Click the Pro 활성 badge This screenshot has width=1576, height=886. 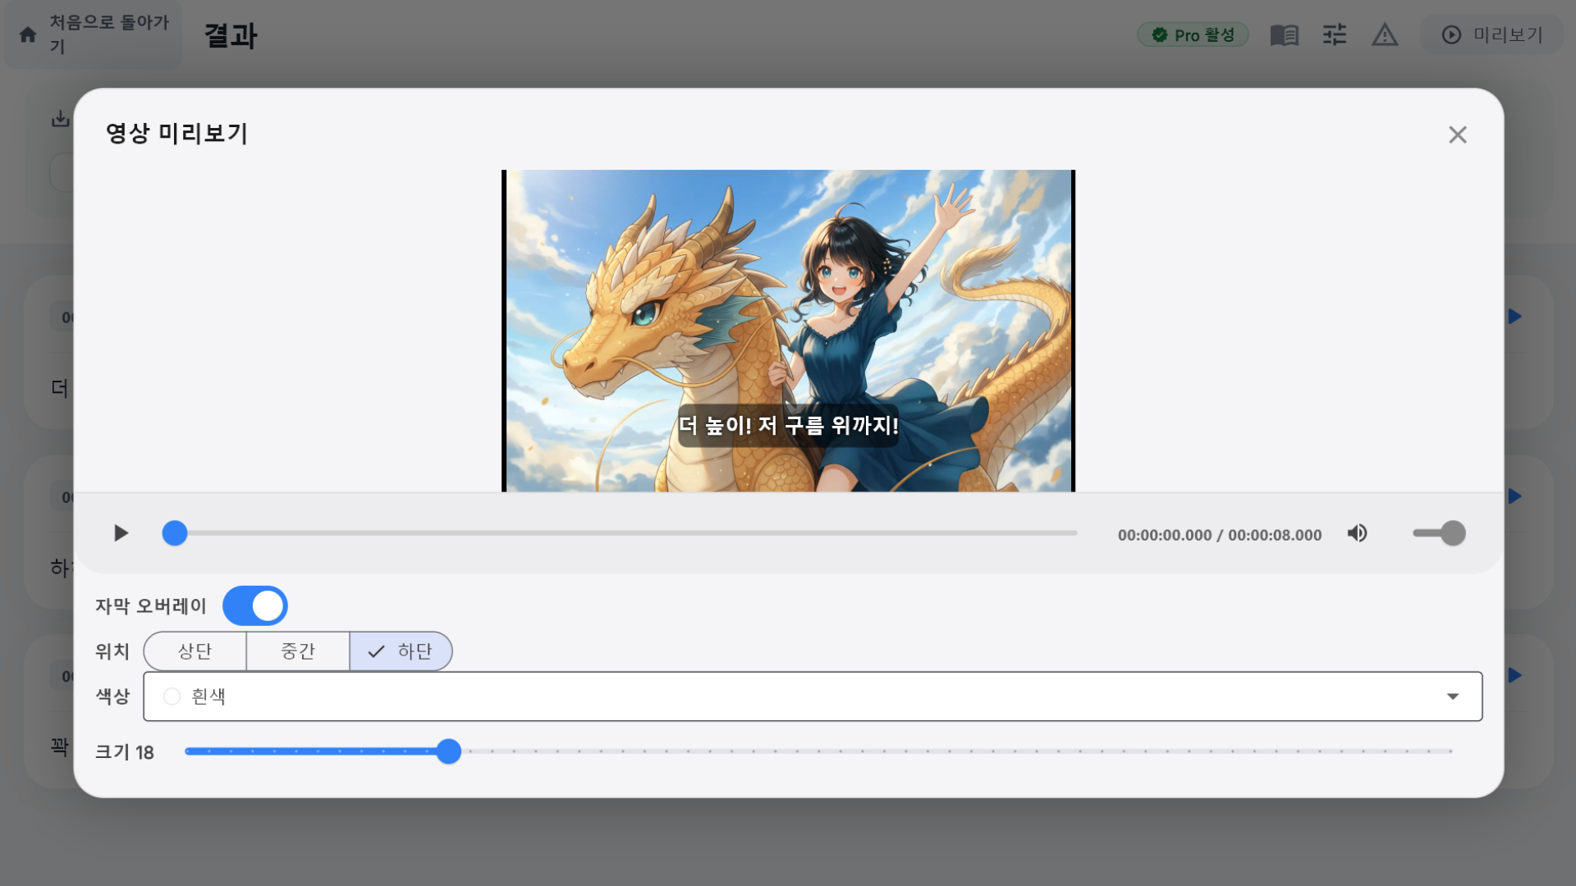[x=1193, y=34]
